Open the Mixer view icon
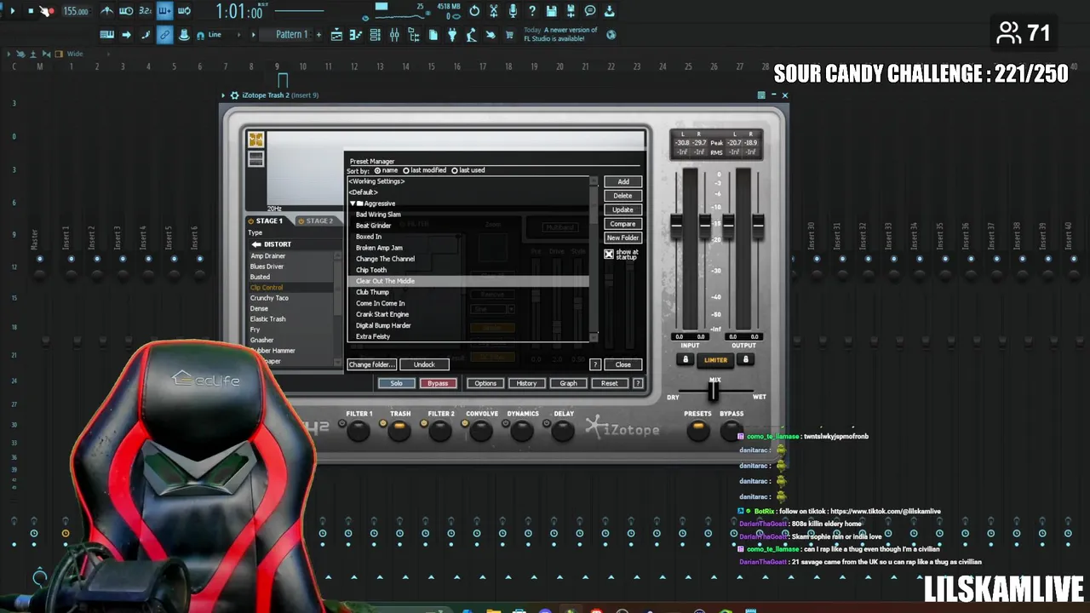The width and height of the screenshot is (1090, 613). [394, 35]
